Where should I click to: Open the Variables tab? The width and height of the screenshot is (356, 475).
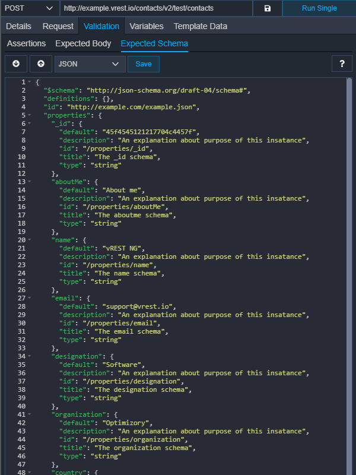coord(147,26)
